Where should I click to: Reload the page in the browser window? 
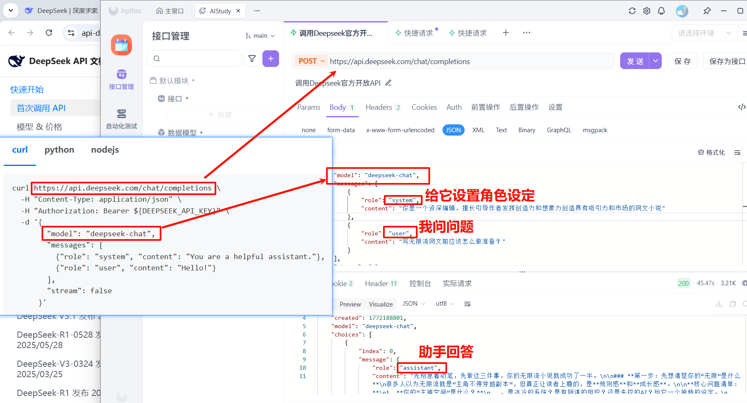[x=49, y=32]
